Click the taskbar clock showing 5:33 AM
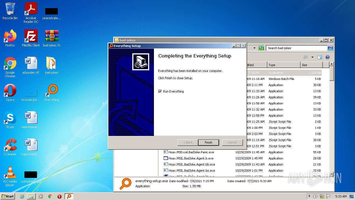 pyautogui.click(x=341, y=196)
